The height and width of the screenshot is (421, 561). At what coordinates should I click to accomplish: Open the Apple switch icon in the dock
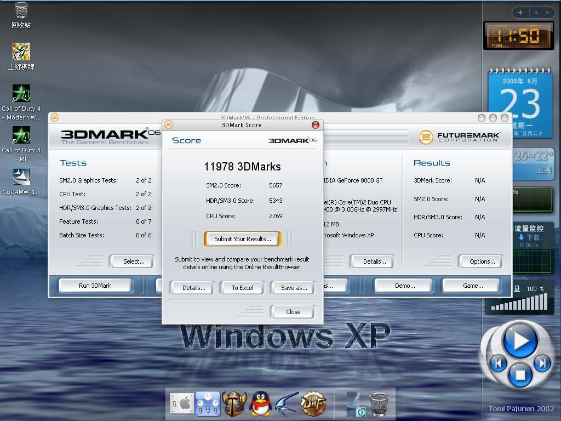[x=182, y=404]
